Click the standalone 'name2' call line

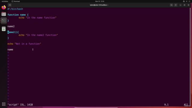[x=11, y=26]
